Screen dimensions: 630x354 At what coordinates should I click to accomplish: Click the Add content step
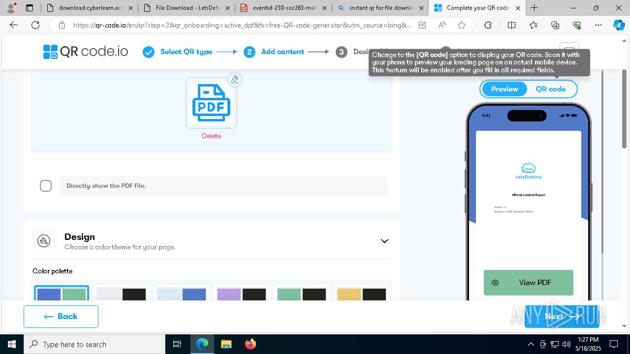274,52
